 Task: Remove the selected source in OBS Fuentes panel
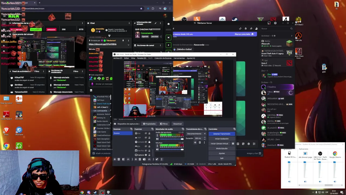click(140, 159)
